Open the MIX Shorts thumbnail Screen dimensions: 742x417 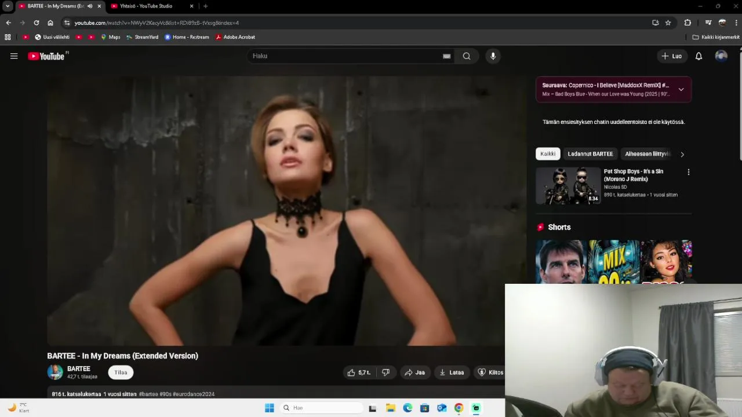click(x=613, y=262)
